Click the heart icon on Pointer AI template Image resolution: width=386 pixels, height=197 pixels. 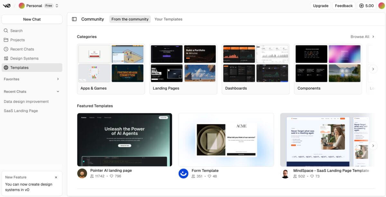pyautogui.click(x=112, y=176)
